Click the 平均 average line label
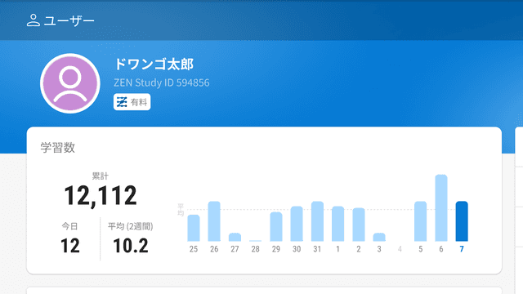Screen dimensions: 523x294 click(181, 210)
